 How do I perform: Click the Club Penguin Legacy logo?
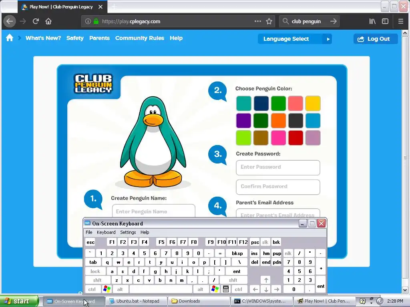tap(93, 84)
